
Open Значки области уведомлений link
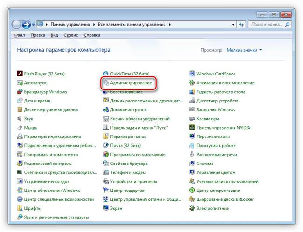click(140, 119)
